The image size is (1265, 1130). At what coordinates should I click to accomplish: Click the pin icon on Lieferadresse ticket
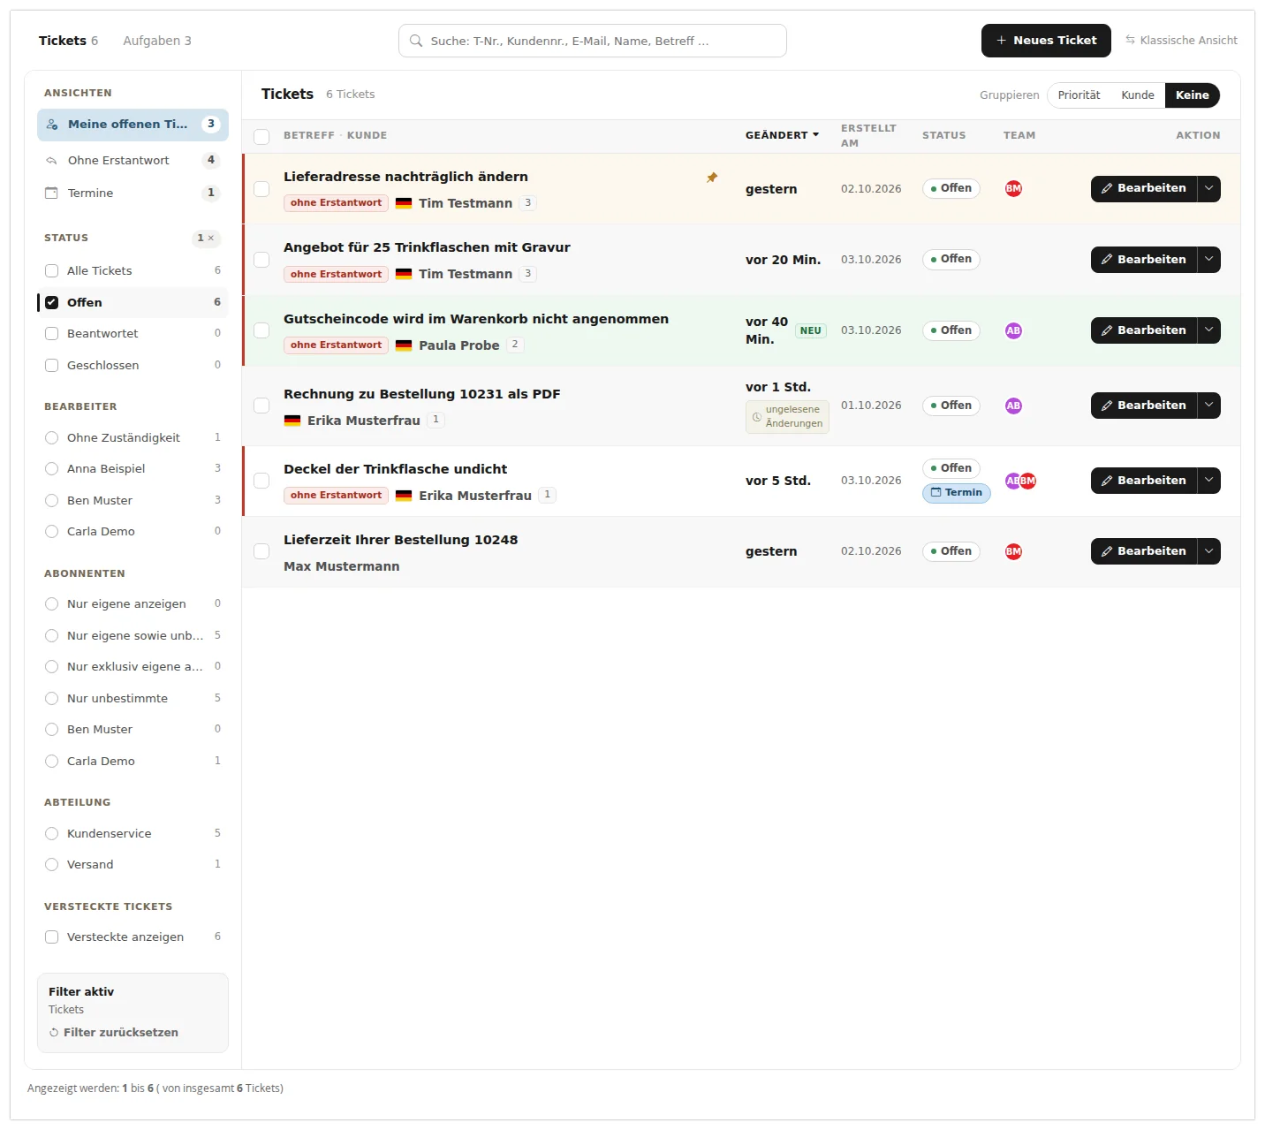712,178
